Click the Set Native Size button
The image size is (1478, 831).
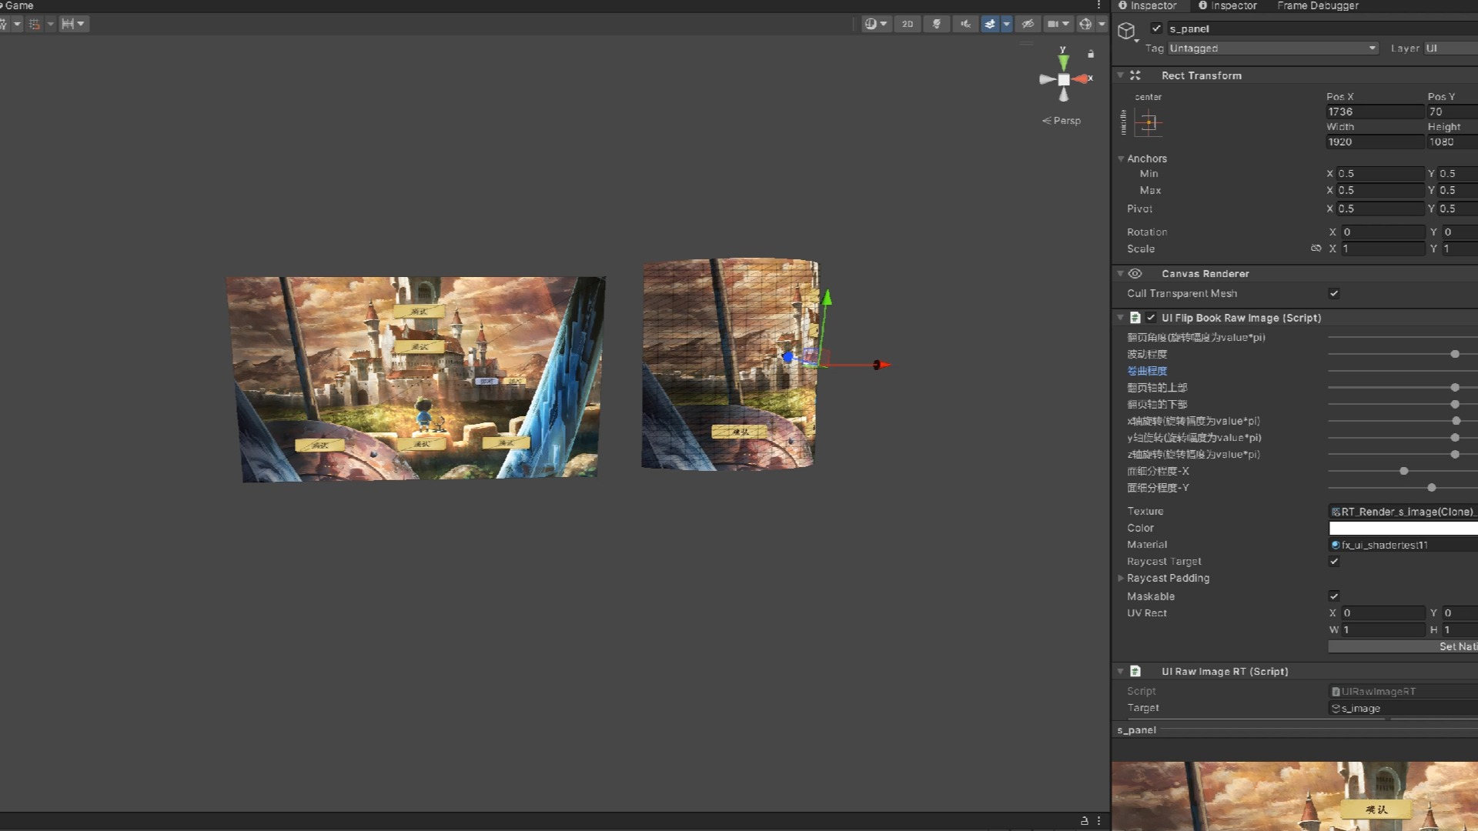tap(1403, 647)
